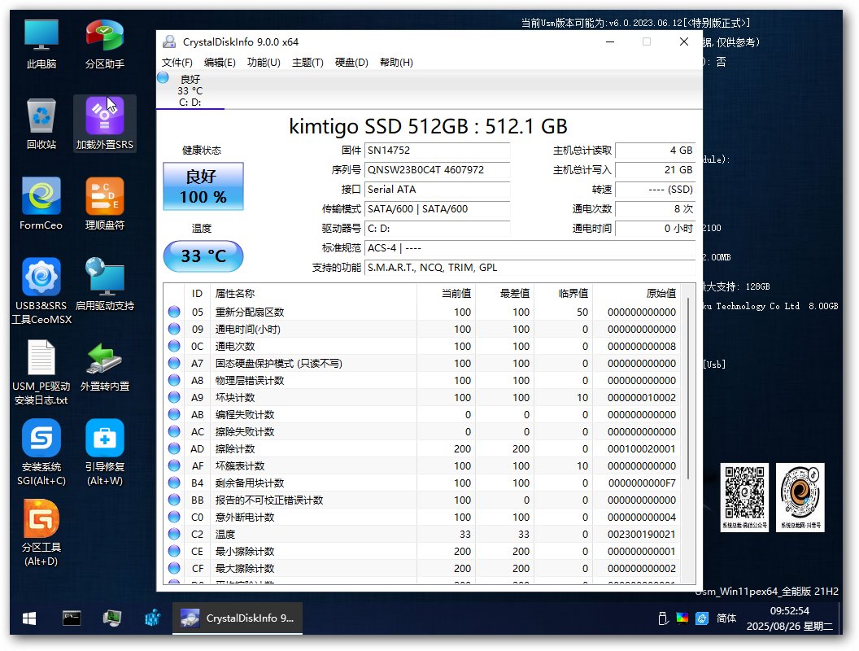The image size is (859, 651).
Task: Click the status orb for 坏块计数
Action: [x=174, y=397]
